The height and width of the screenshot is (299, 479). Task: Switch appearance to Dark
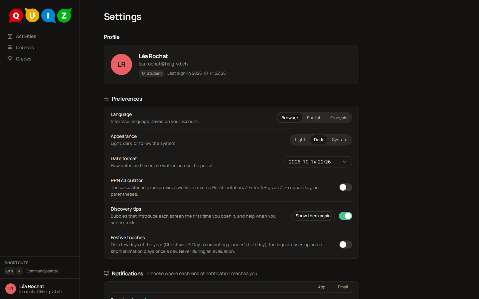[319, 140]
